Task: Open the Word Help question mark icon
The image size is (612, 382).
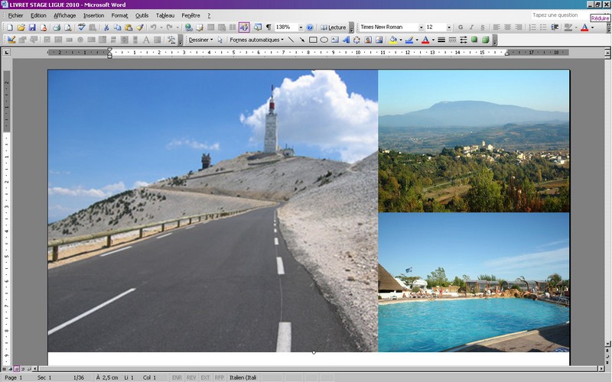Action: (x=310, y=28)
